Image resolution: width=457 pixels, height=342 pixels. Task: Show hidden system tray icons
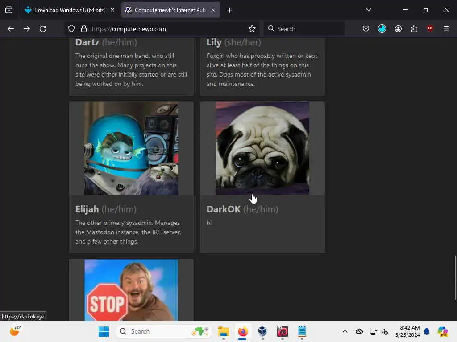point(345,331)
